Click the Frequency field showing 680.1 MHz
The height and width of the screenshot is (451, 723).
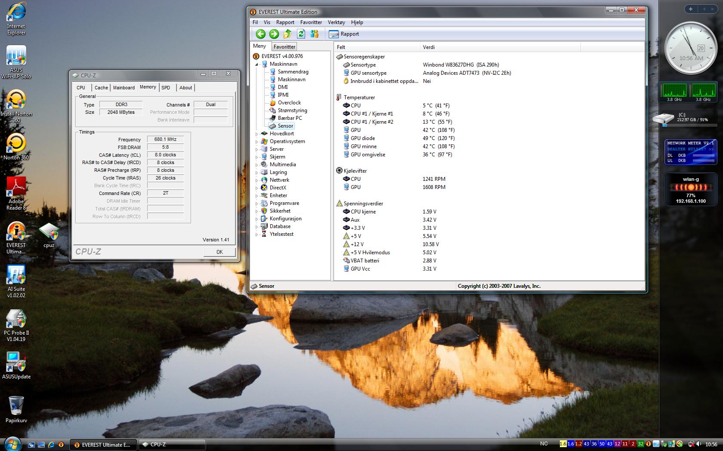165,139
